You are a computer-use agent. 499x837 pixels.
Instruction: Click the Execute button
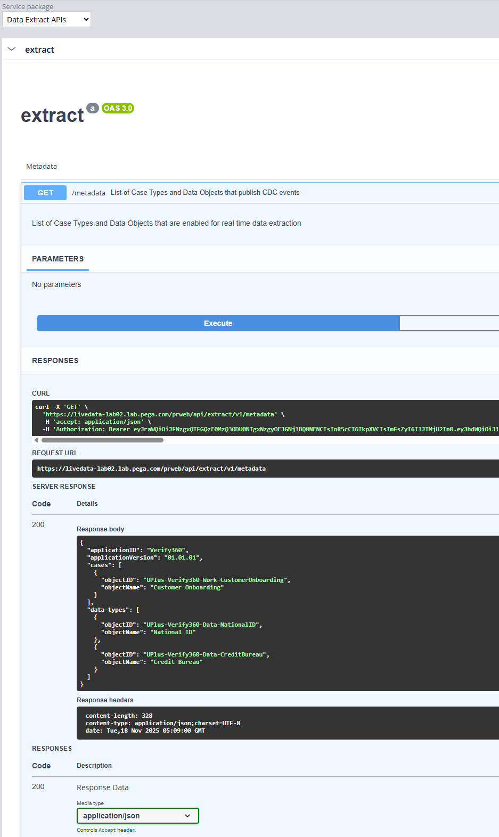click(218, 323)
